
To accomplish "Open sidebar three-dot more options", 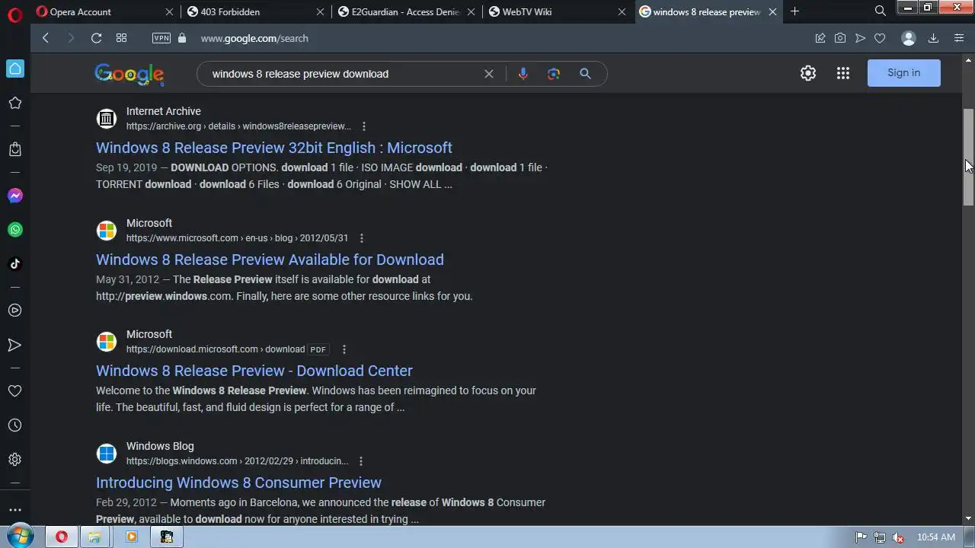I will pyautogui.click(x=14, y=510).
